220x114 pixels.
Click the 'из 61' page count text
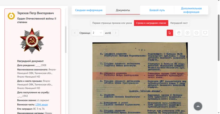click(x=108, y=33)
